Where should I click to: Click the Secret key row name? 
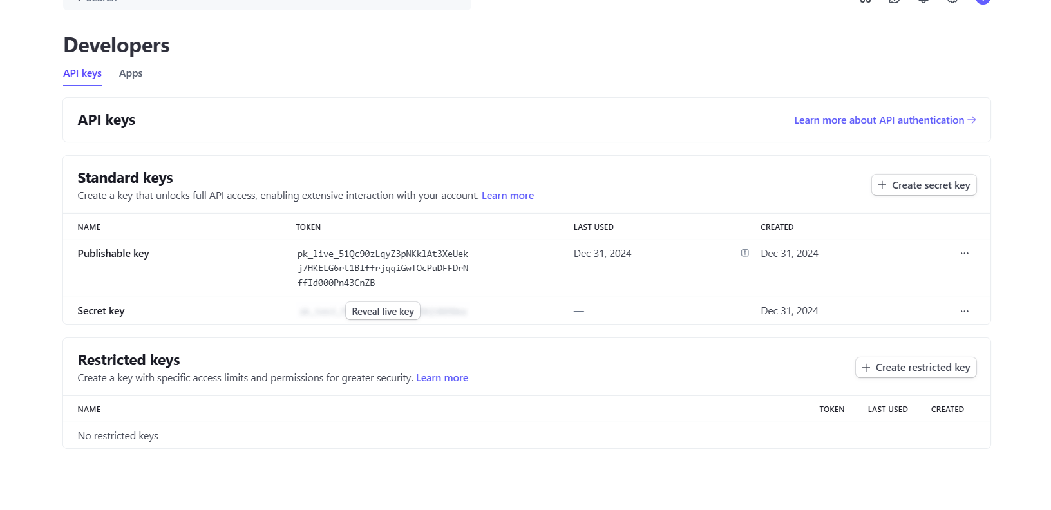(x=101, y=311)
